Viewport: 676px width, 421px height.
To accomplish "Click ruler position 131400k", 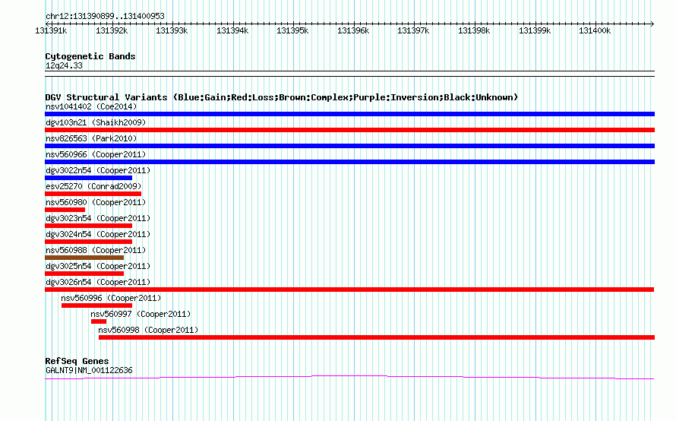I will pos(595,30).
